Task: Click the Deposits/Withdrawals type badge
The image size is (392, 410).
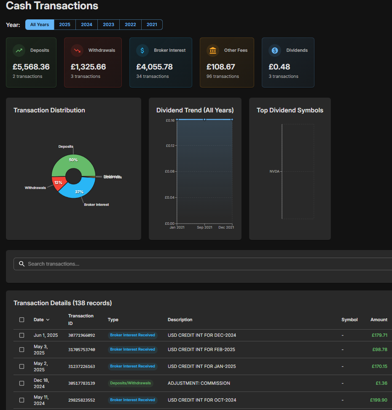Action: [131, 383]
